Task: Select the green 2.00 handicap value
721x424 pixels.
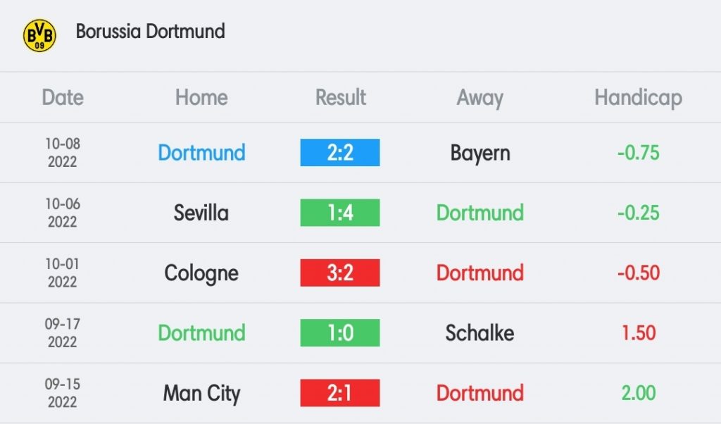Action: click(x=639, y=393)
